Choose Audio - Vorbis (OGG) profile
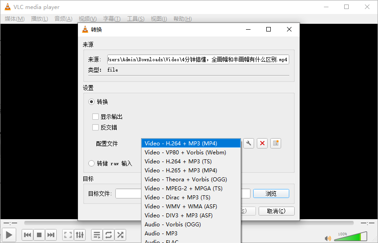Image resolution: width=378 pixels, height=243 pixels. (191, 224)
